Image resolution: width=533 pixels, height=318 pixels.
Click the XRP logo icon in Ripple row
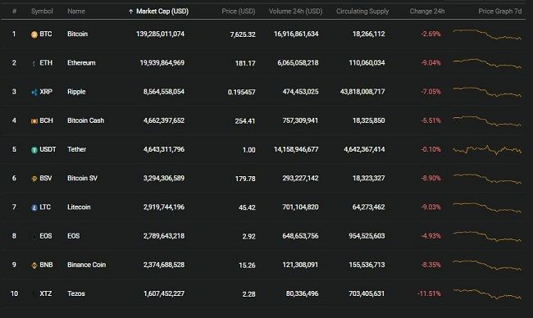click(34, 92)
